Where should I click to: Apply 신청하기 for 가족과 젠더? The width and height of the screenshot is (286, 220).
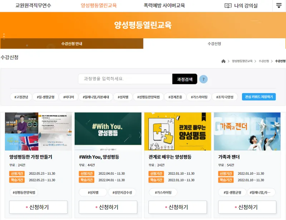click(247, 207)
